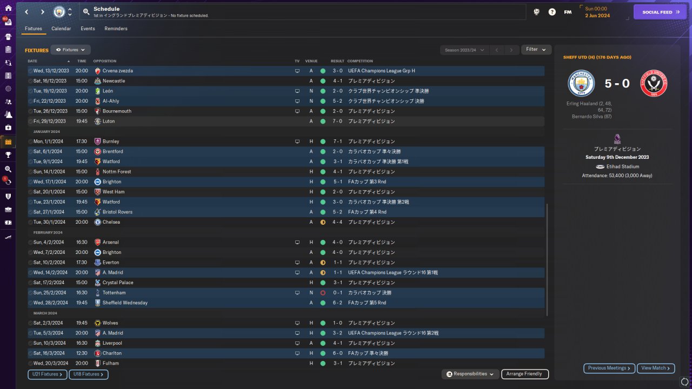Viewport: 692px width, 389px height.
Task: Open team switcher arrows beside club badge
Action: (x=70, y=12)
